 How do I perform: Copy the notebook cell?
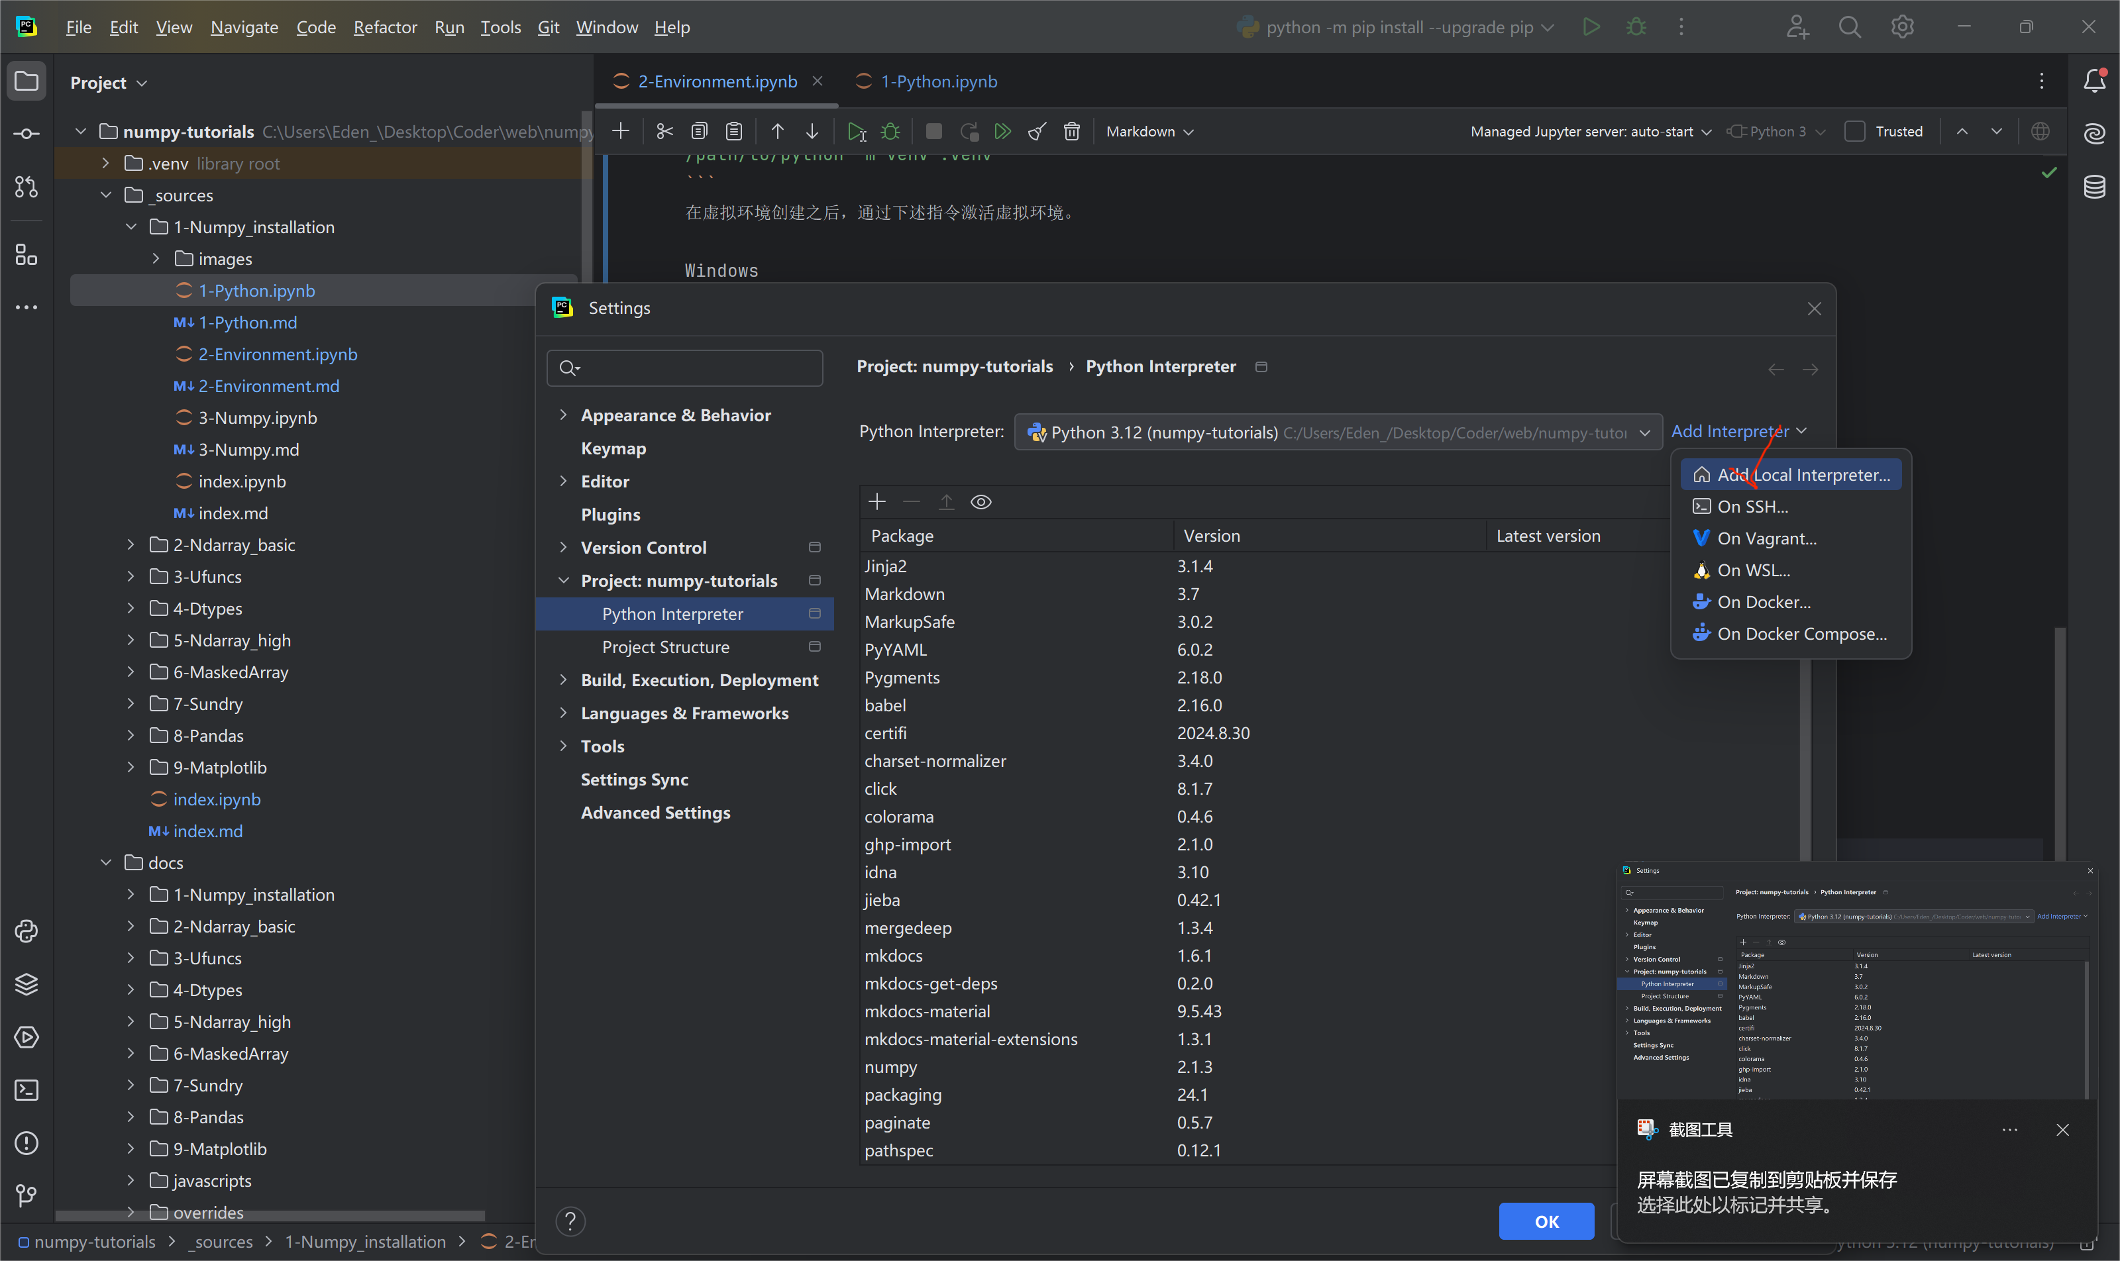click(x=699, y=131)
